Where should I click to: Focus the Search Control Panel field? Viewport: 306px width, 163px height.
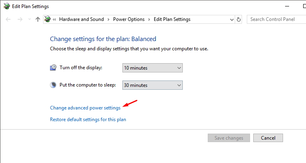click(276, 19)
